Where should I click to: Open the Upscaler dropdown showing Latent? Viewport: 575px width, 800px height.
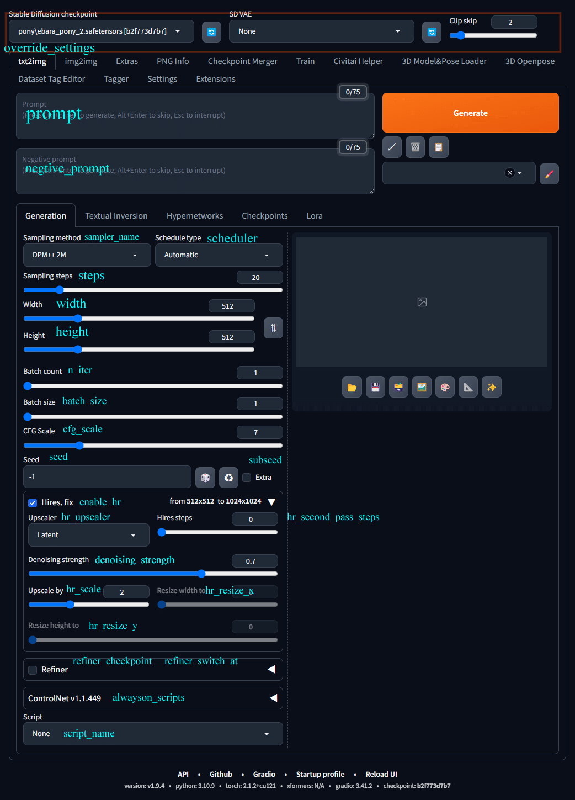88,534
